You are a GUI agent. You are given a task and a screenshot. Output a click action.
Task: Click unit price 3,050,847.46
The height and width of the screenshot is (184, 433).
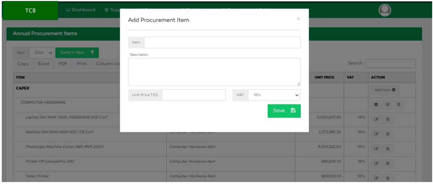[x=329, y=117]
